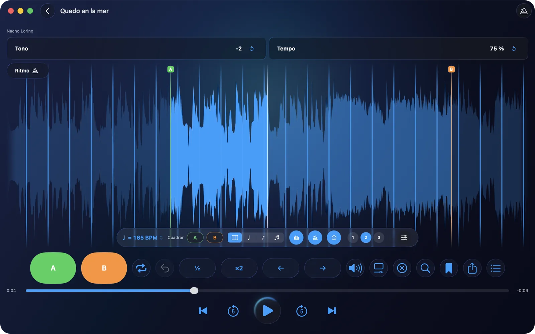Open the display output icon
535x334 pixels.
(x=379, y=268)
